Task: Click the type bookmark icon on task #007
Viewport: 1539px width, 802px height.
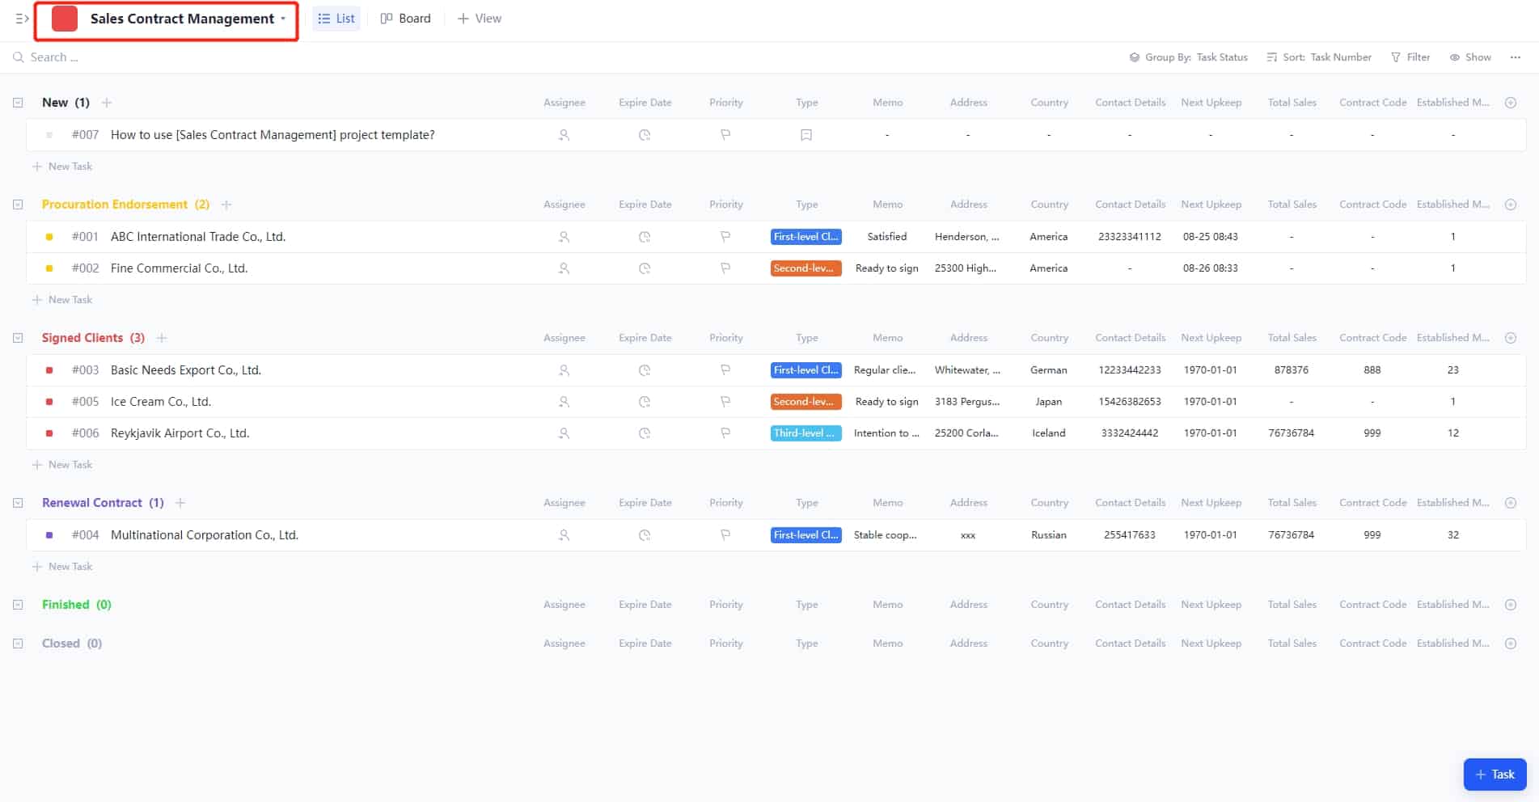Action: 805,135
